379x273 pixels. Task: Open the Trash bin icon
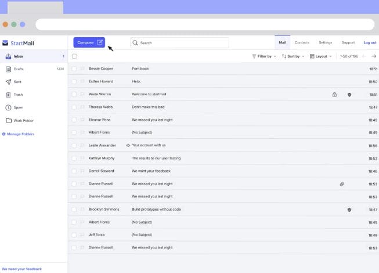click(9, 95)
